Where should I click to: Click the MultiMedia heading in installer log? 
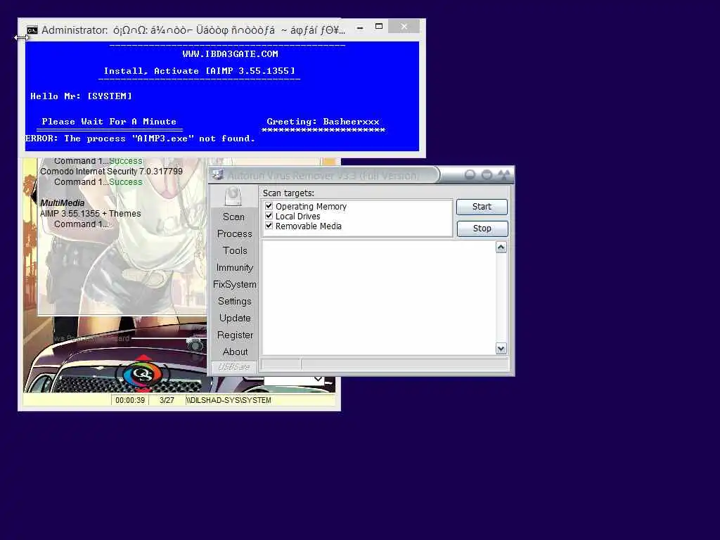coord(62,203)
